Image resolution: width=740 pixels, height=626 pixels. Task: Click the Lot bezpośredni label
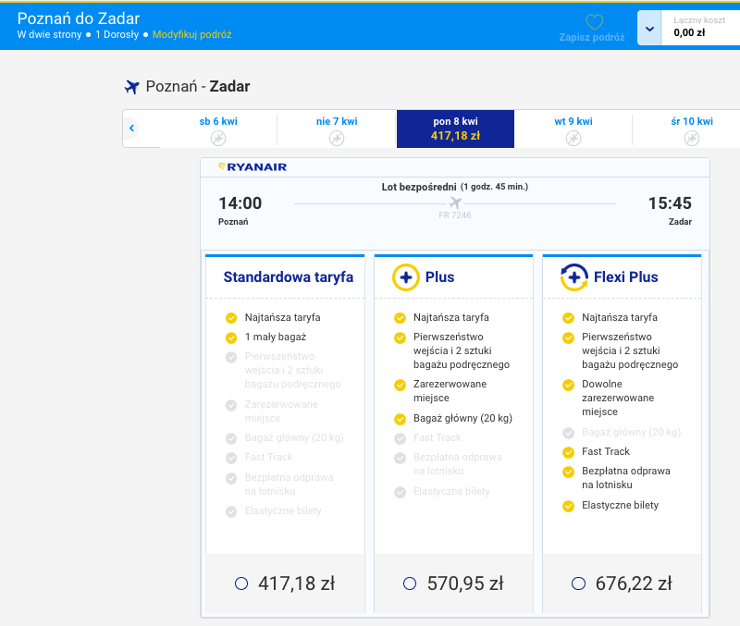pyautogui.click(x=419, y=188)
